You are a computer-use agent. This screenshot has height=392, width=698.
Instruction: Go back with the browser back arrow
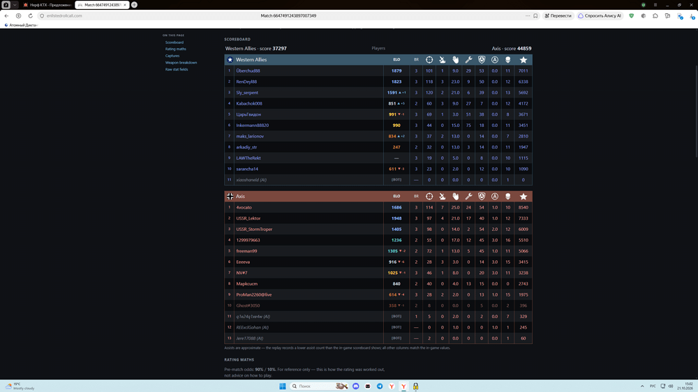[x=6, y=15]
